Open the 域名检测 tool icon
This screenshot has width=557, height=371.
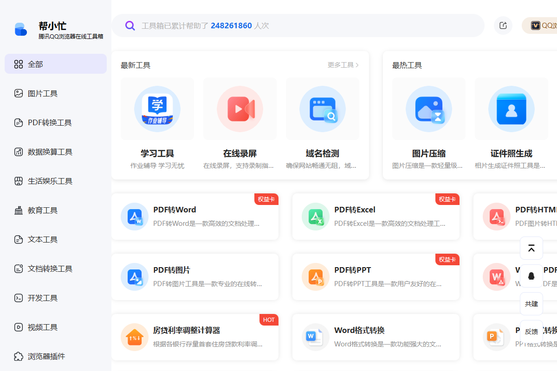[x=322, y=109]
